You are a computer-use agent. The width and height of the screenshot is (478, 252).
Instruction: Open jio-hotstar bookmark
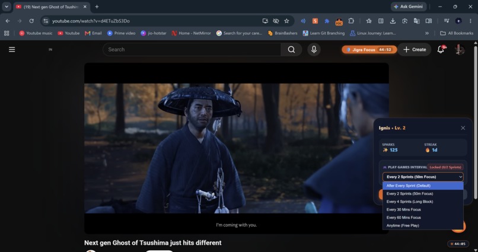pyautogui.click(x=154, y=33)
